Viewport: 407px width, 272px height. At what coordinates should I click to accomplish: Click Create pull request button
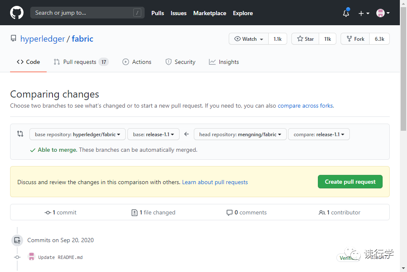350,182
